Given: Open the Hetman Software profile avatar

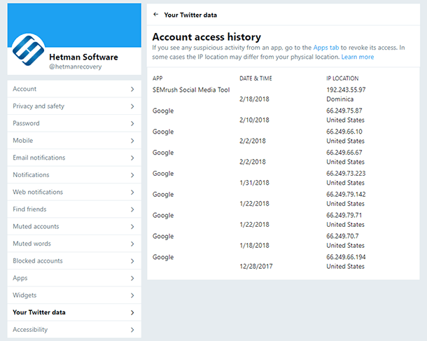Looking at the screenshot, I should coord(28,50).
